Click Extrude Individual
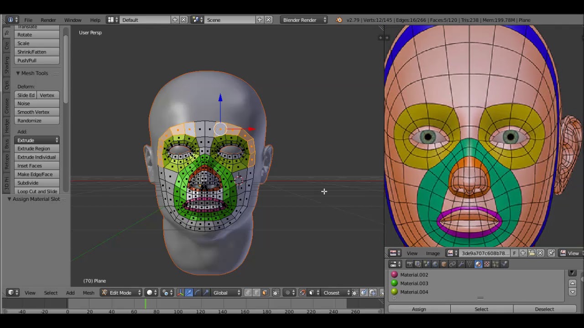Image resolution: width=584 pixels, height=328 pixels. pyautogui.click(x=37, y=157)
